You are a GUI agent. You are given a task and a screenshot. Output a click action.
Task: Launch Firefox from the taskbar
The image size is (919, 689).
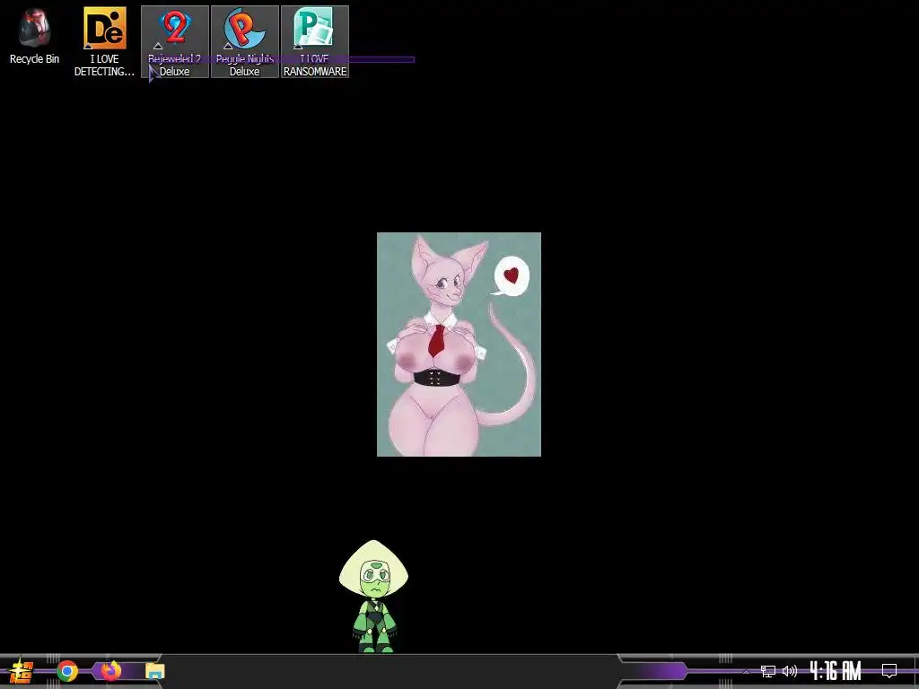point(110,671)
